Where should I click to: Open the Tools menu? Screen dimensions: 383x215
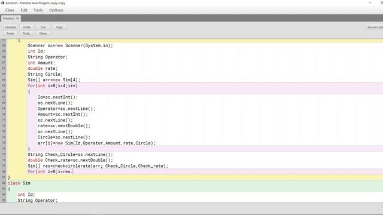(x=38, y=10)
